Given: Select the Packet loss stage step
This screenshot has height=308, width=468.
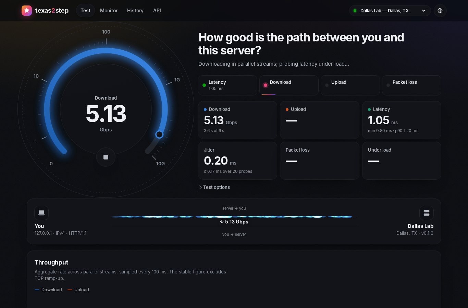Looking at the screenshot, I should pos(411,85).
